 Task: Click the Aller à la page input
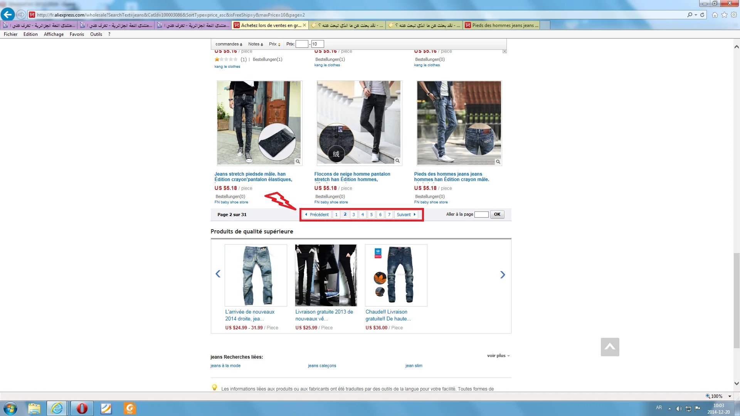point(481,215)
